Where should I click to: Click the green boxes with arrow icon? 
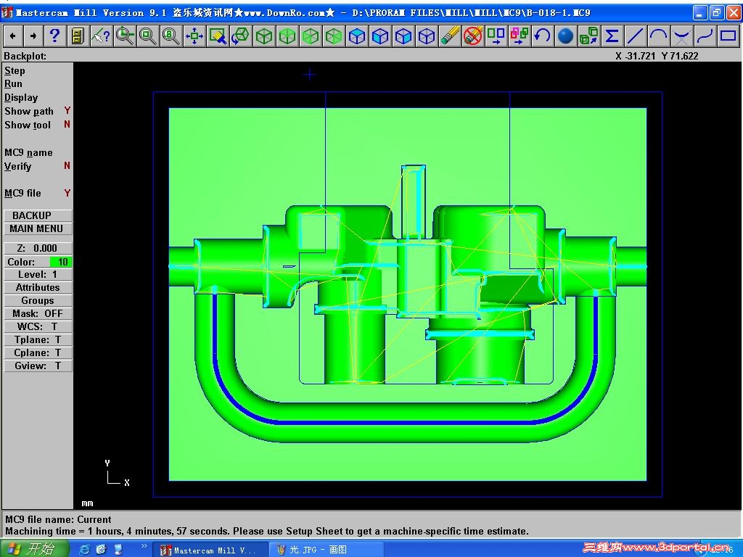pyautogui.click(x=589, y=36)
